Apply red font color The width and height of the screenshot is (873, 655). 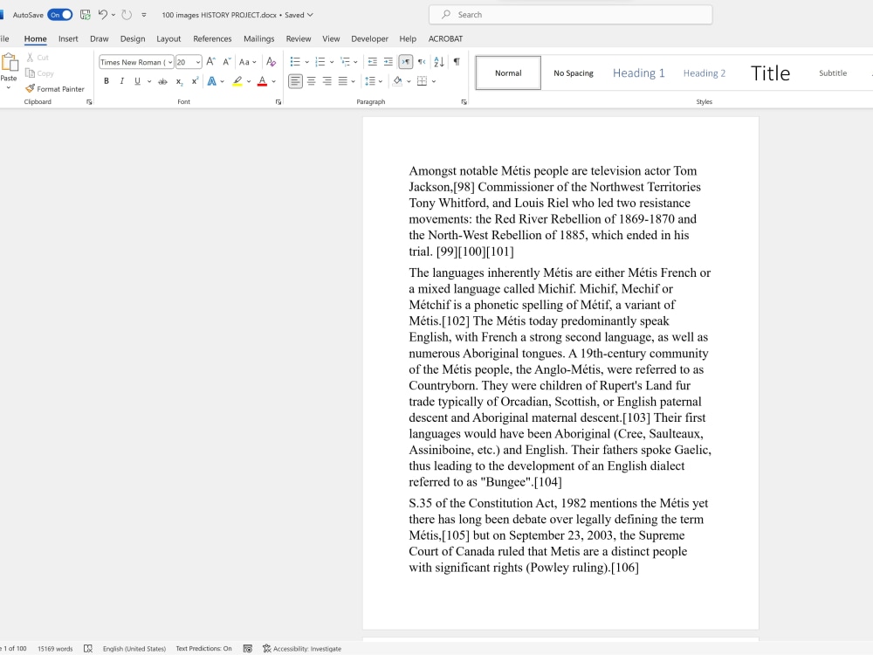tap(262, 81)
